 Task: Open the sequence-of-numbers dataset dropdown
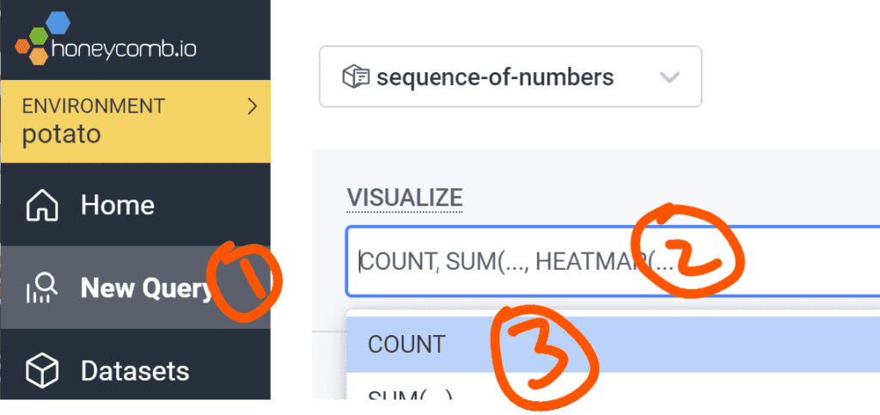[x=510, y=76]
